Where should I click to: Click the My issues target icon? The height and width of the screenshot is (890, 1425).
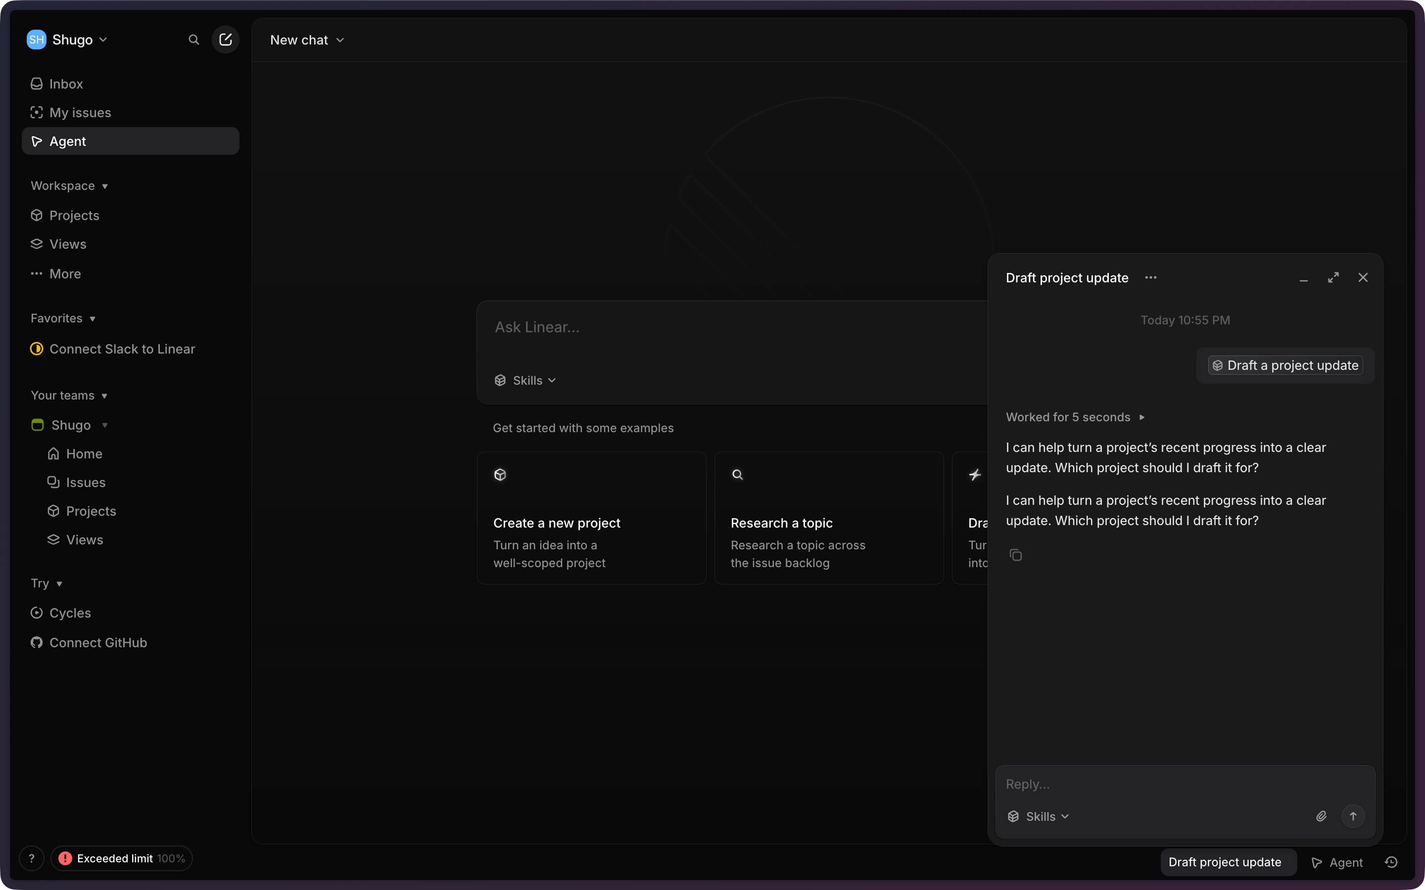click(37, 112)
